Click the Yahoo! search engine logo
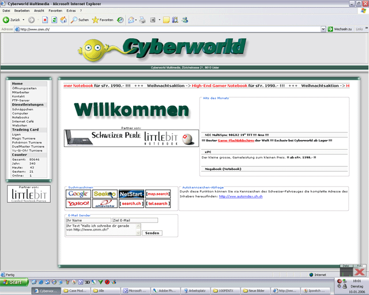Viewport: 369px width, 295px height. tap(78, 203)
